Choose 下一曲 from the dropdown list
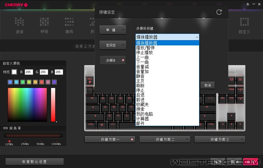263x168 pixels. (167, 62)
